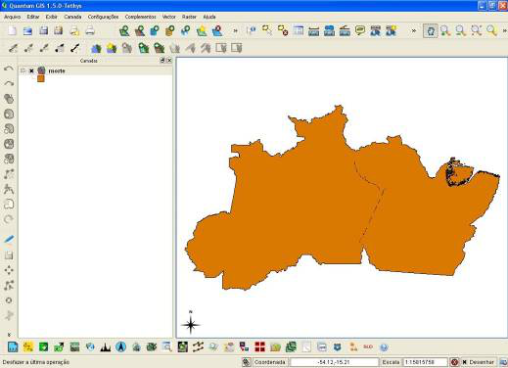
Task: Collapse the rnorte layer tree node
Action: [23, 70]
